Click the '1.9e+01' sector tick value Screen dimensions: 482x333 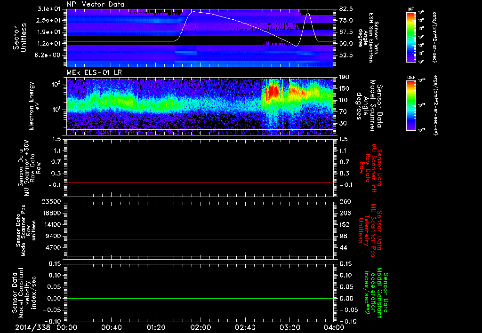(49, 32)
